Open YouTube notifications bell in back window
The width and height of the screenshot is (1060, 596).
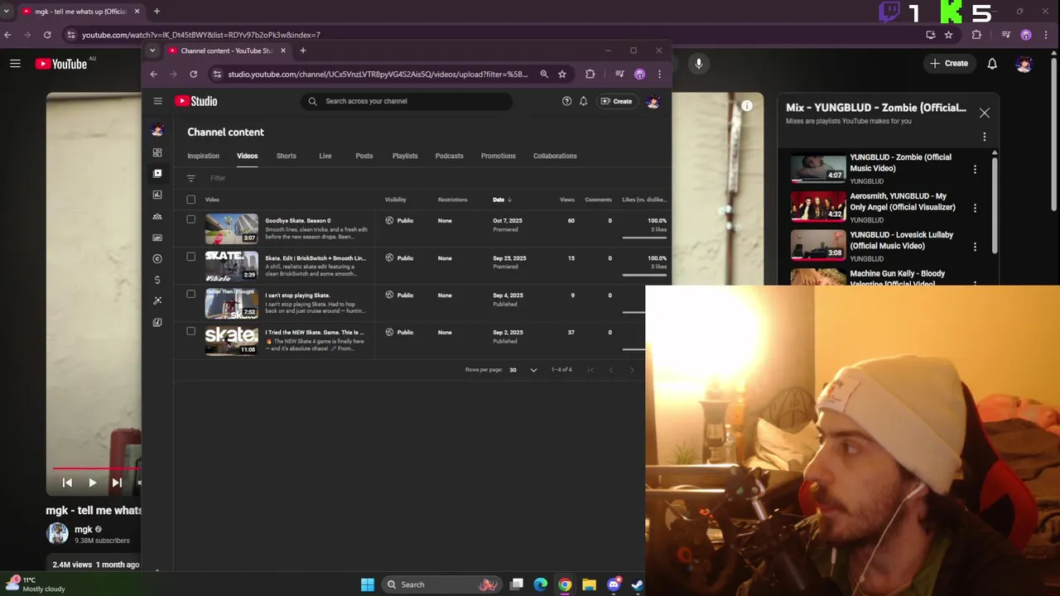point(992,63)
